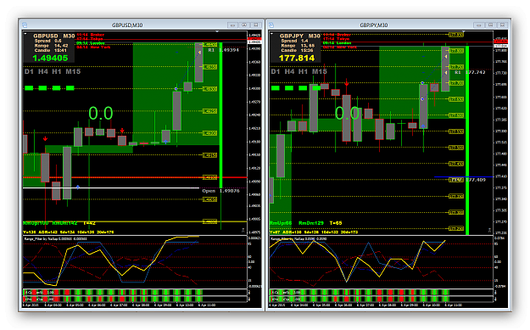The height and width of the screenshot is (330, 530).
Task: Select the H4 timeframe label in GBPUSD chart
Action: pos(43,71)
